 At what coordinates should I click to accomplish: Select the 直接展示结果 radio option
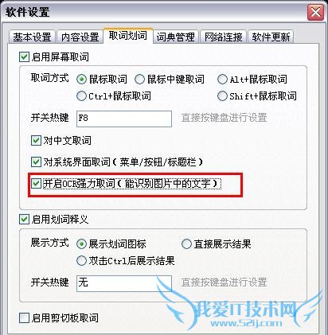click(186, 243)
